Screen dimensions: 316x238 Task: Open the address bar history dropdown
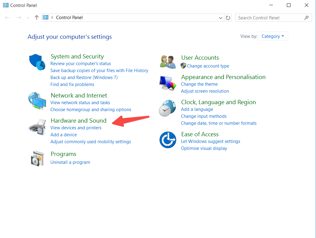click(x=221, y=18)
